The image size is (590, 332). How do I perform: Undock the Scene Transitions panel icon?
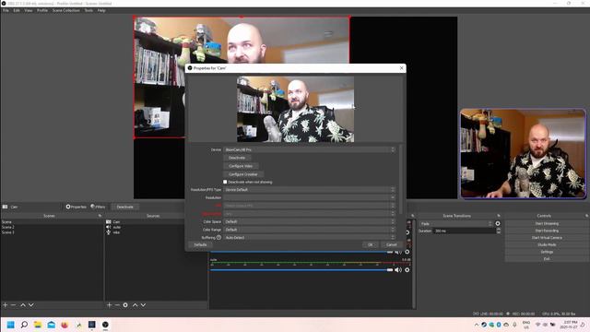[499, 216]
